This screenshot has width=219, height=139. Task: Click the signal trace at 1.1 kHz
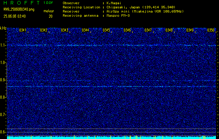[x=111, y=45]
